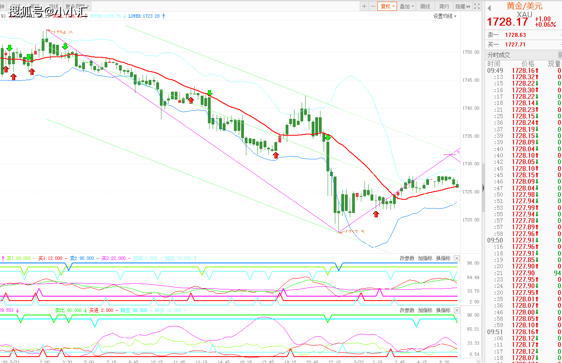Click 改参数 in the 卖出/买进 indicator panel
This screenshot has height=363, width=562.
tap(407, 310)
